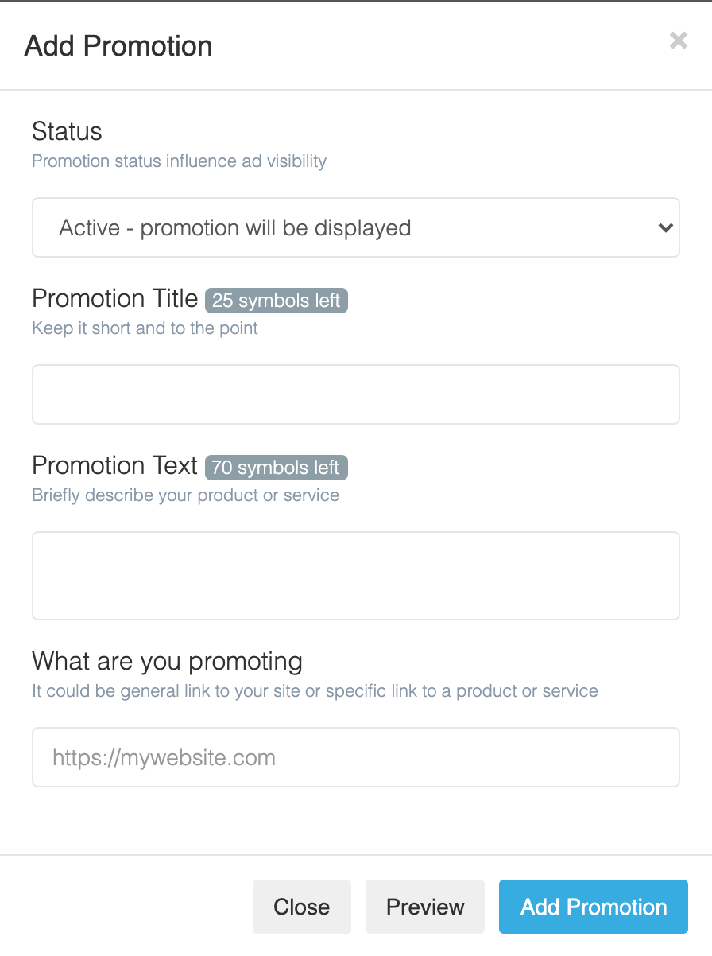Image resolution: width=712 pixels, height=956 pixels.
Task: Click the "What are you promoting" label
Action: click(167, 662)
